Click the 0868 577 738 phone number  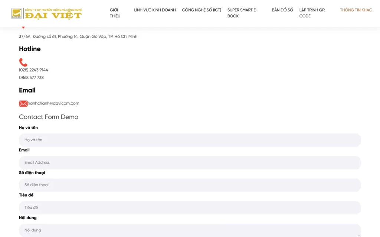[31, 78]
